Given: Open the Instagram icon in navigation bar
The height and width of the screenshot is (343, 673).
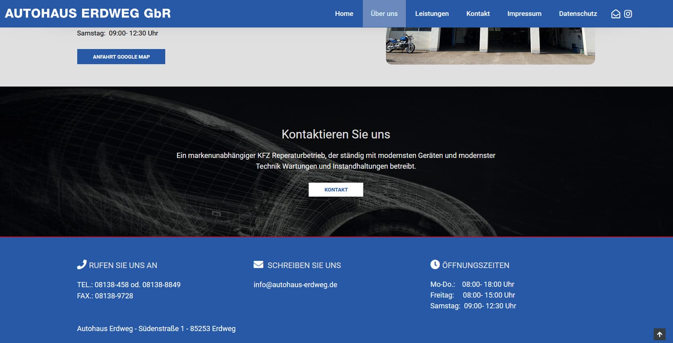Looking at the screenshot, I should [628, 14].
